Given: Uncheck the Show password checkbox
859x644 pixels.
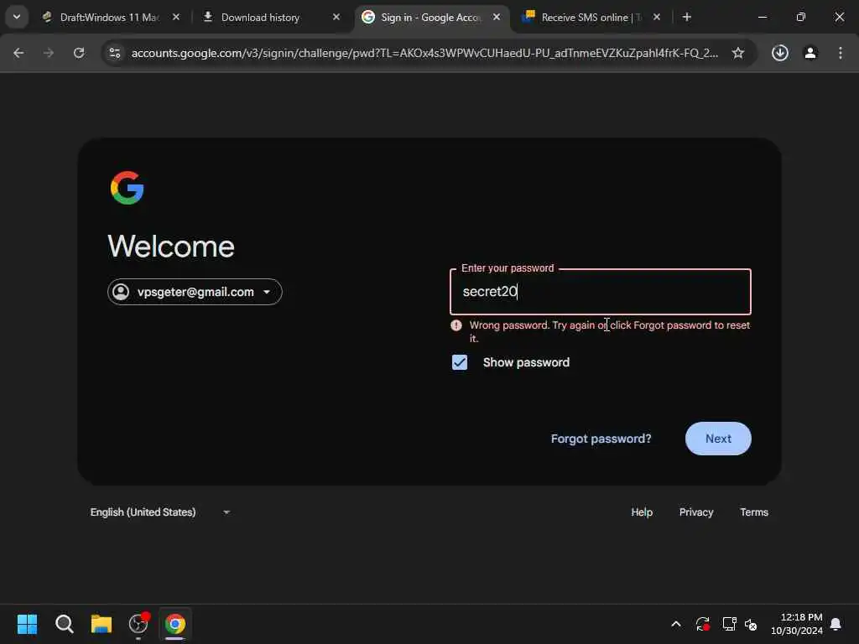Looking at the screenshot, I should pos(460,362).
